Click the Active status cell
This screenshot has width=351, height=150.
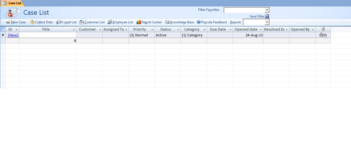pos(168,35)
